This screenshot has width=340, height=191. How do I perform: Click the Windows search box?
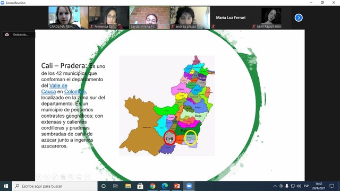point(55,186)
